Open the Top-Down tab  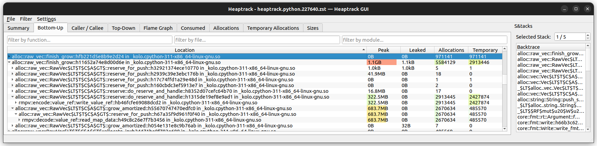tap(124, 28)
